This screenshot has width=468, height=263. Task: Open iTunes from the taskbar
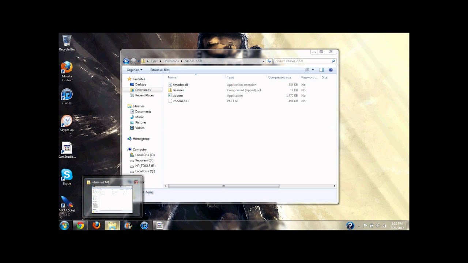tap(144, 225)
